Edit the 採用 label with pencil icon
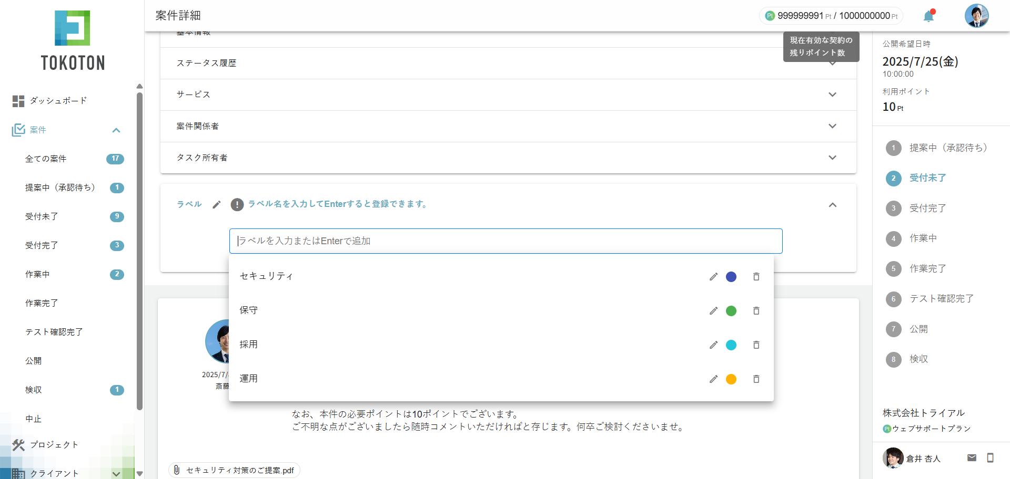This screenshot has height=479, width=1010. (713, 345)
